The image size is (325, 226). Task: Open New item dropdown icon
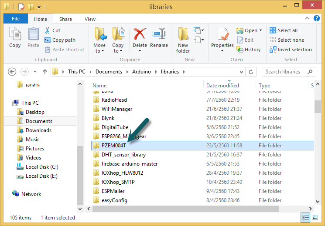[x=198, y=30]
